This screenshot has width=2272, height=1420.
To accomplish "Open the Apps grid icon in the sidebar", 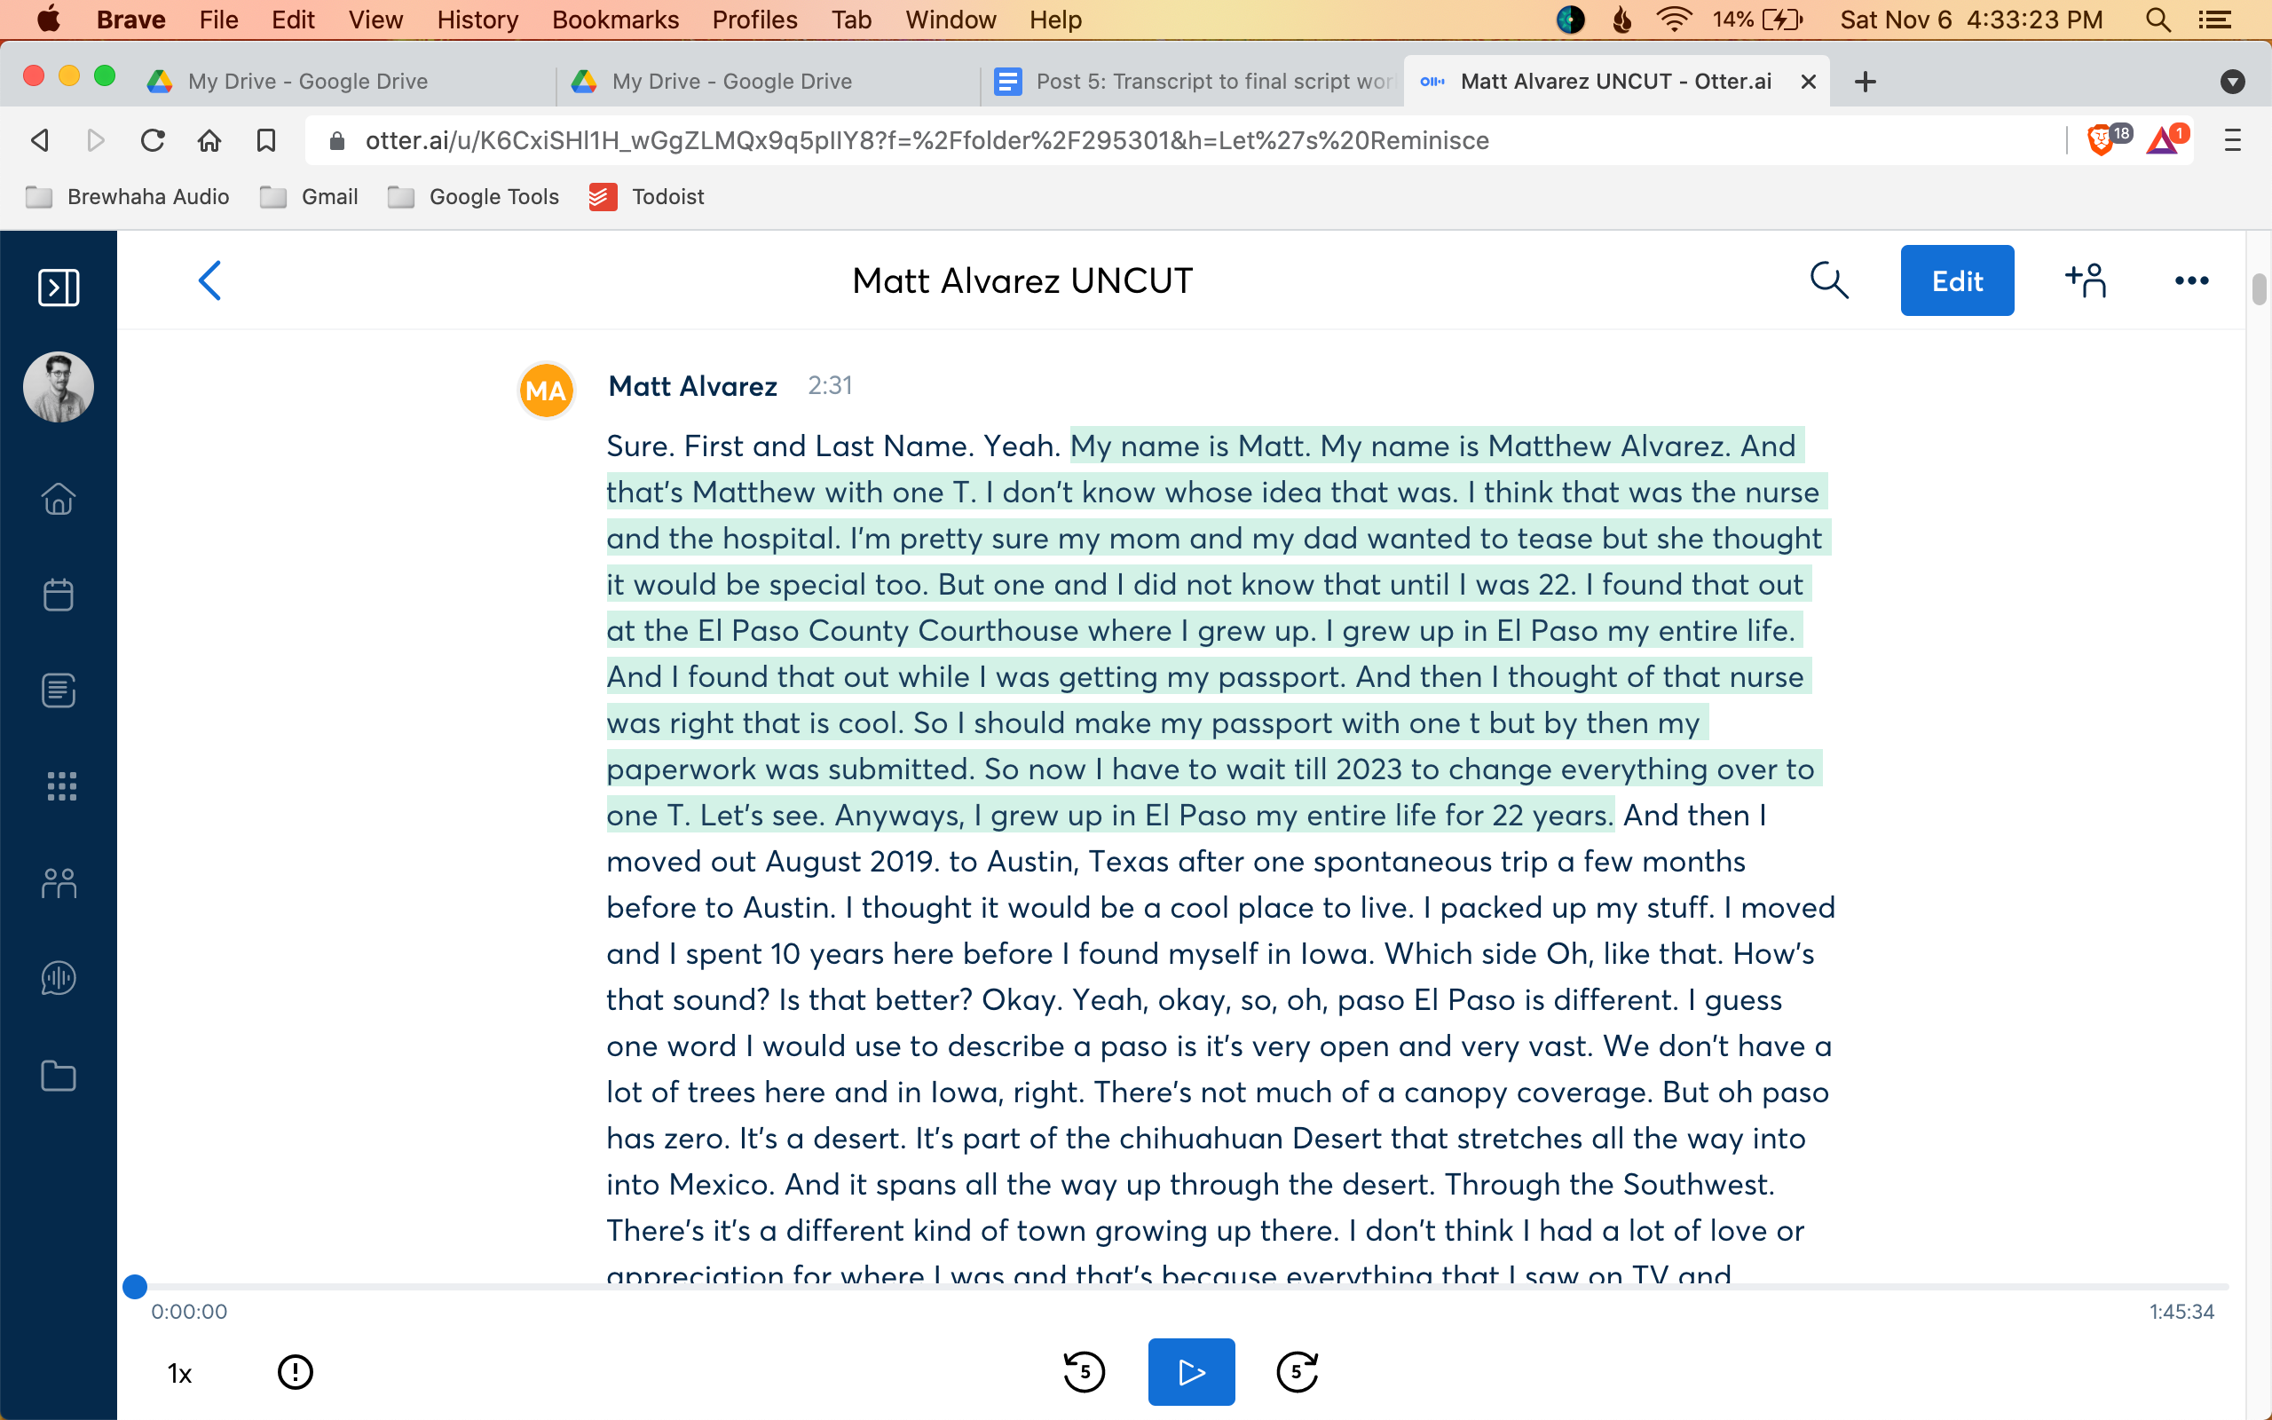I will point(60,786).
